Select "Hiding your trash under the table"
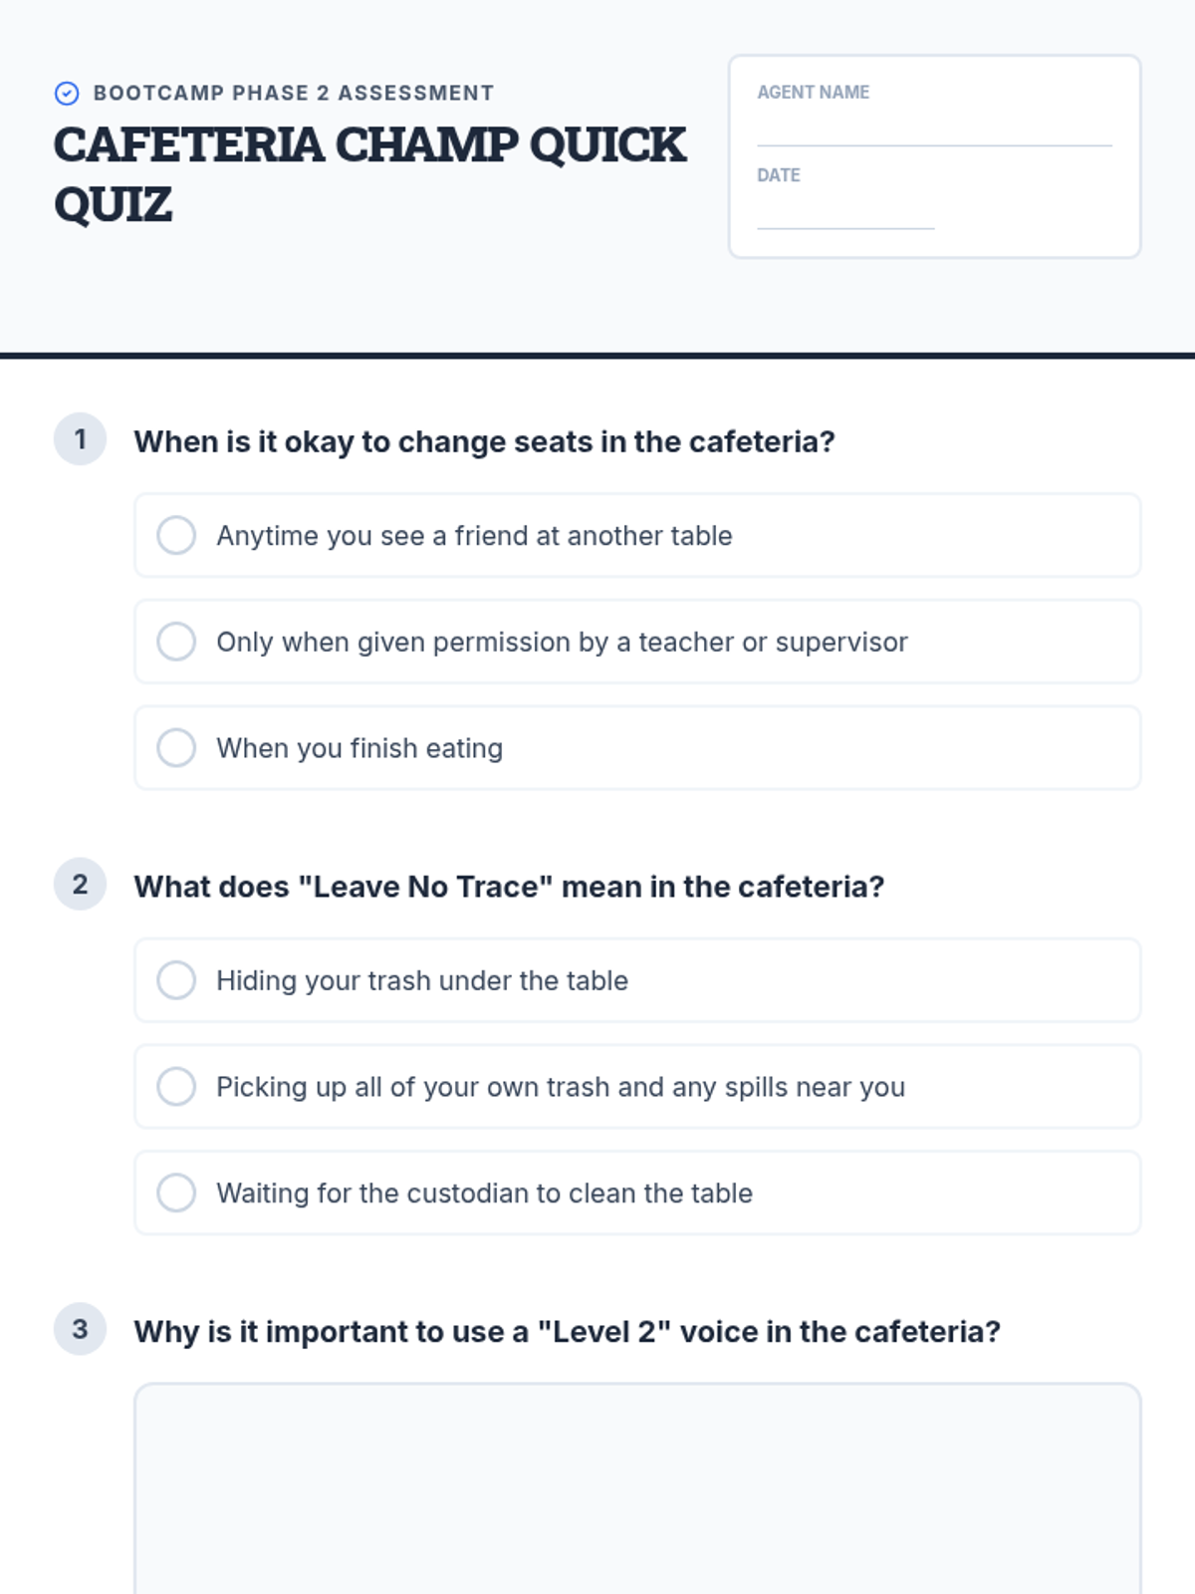The width and height of the screenshot is (1195, 1594). 176,980
